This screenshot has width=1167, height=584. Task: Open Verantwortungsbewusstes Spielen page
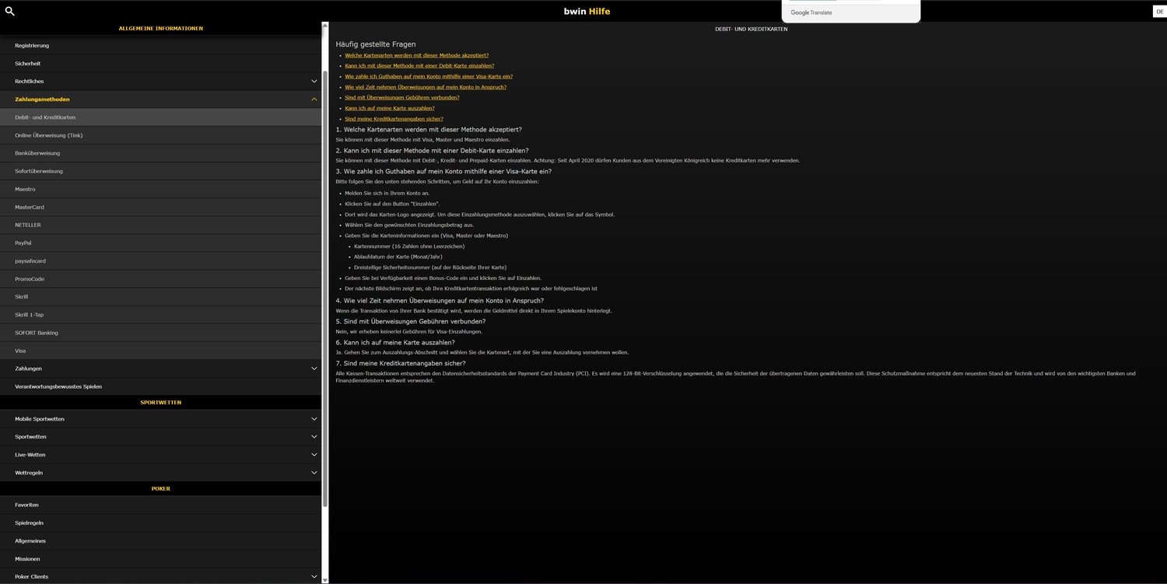coord(160,386)
